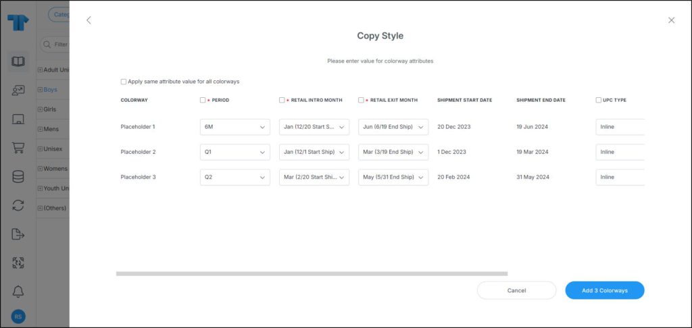The width and height of the screenshot is (692, 328).
Task: Open the database sidebar icon
Action: 18,177
